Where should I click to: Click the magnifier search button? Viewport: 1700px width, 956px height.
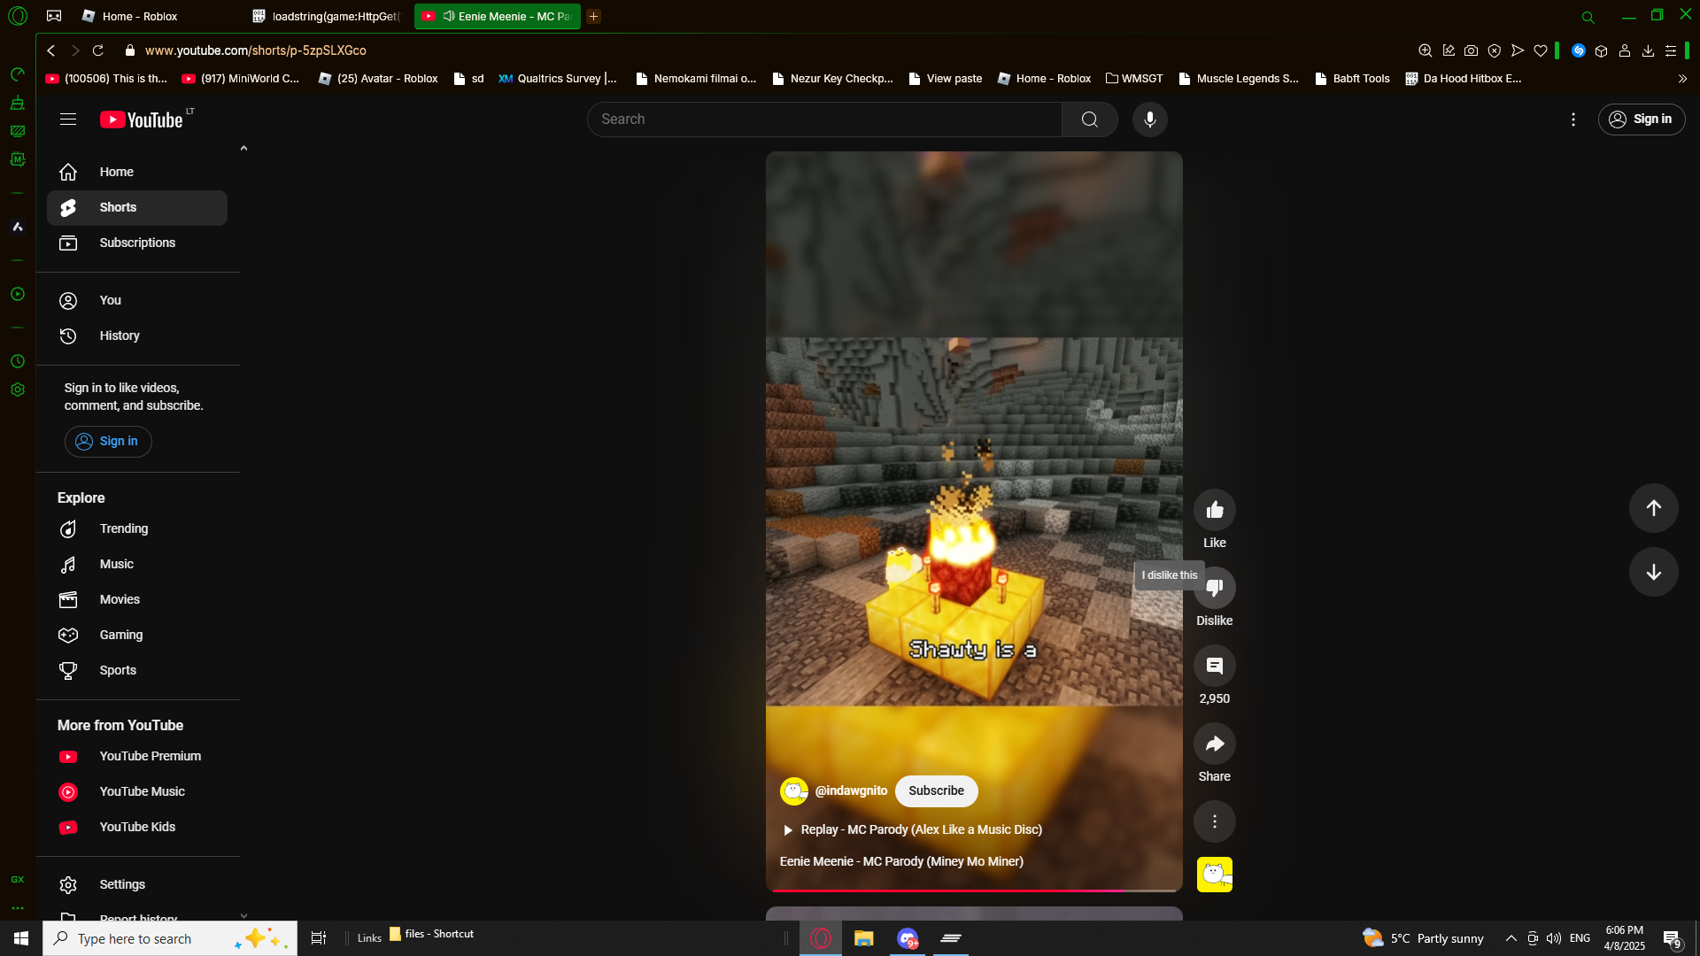pyautogui.click(x=1089, y=119)
